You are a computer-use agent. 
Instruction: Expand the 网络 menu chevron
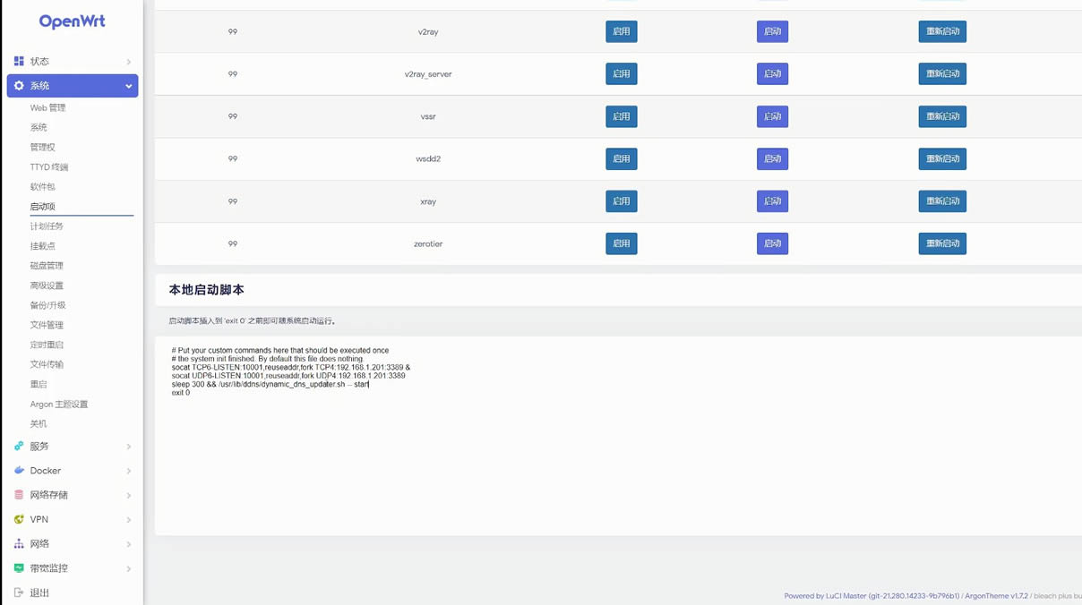point(128,544)
